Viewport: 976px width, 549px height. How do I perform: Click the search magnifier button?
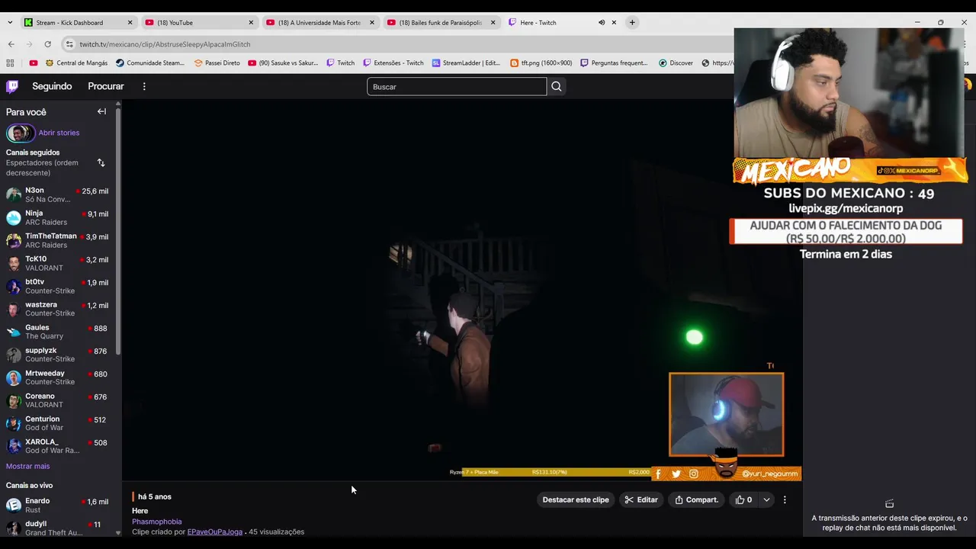tap(557, 86)
